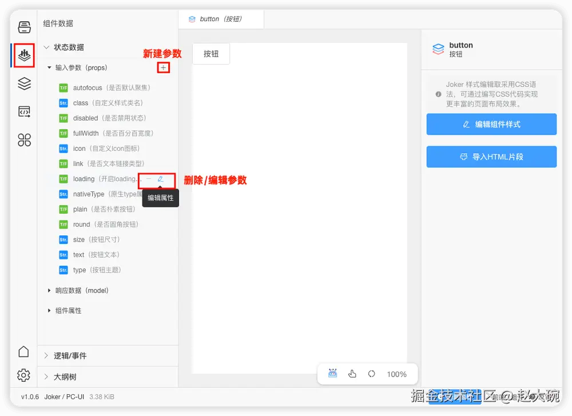Select the hand pointer tool in canvas toolbar
The width and height of the screenshot is (572, 416).
[x=352, y=373]
